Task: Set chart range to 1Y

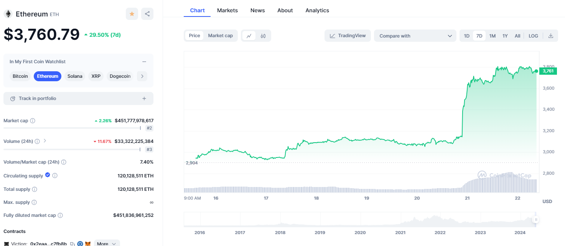Action: pos(505,36)
